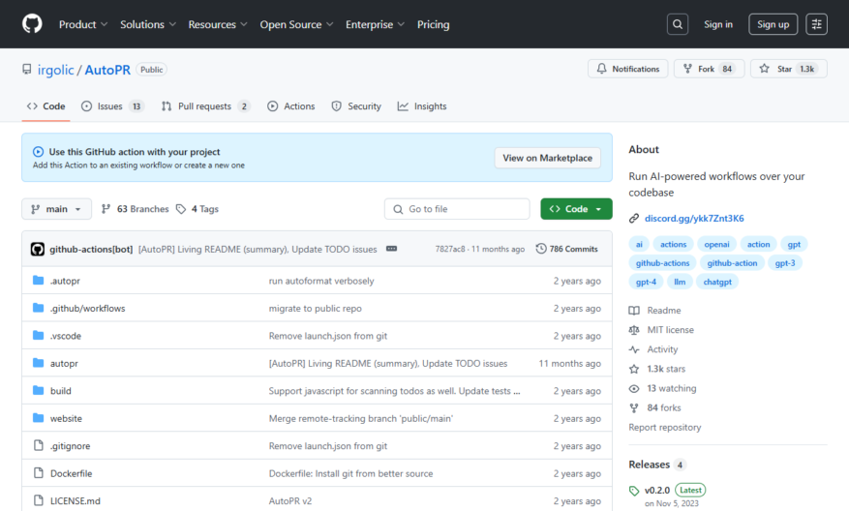
Task: Open the green Code dropdown button
Action: (576, 209)
